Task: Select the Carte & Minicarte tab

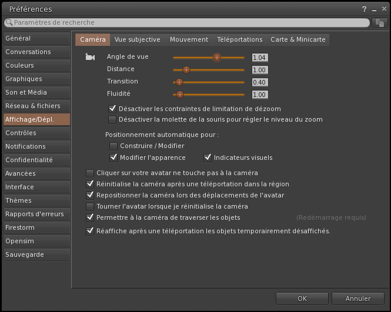Action: 297,39
